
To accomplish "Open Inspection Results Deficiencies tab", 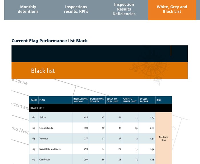I will (x=124, y=9).
